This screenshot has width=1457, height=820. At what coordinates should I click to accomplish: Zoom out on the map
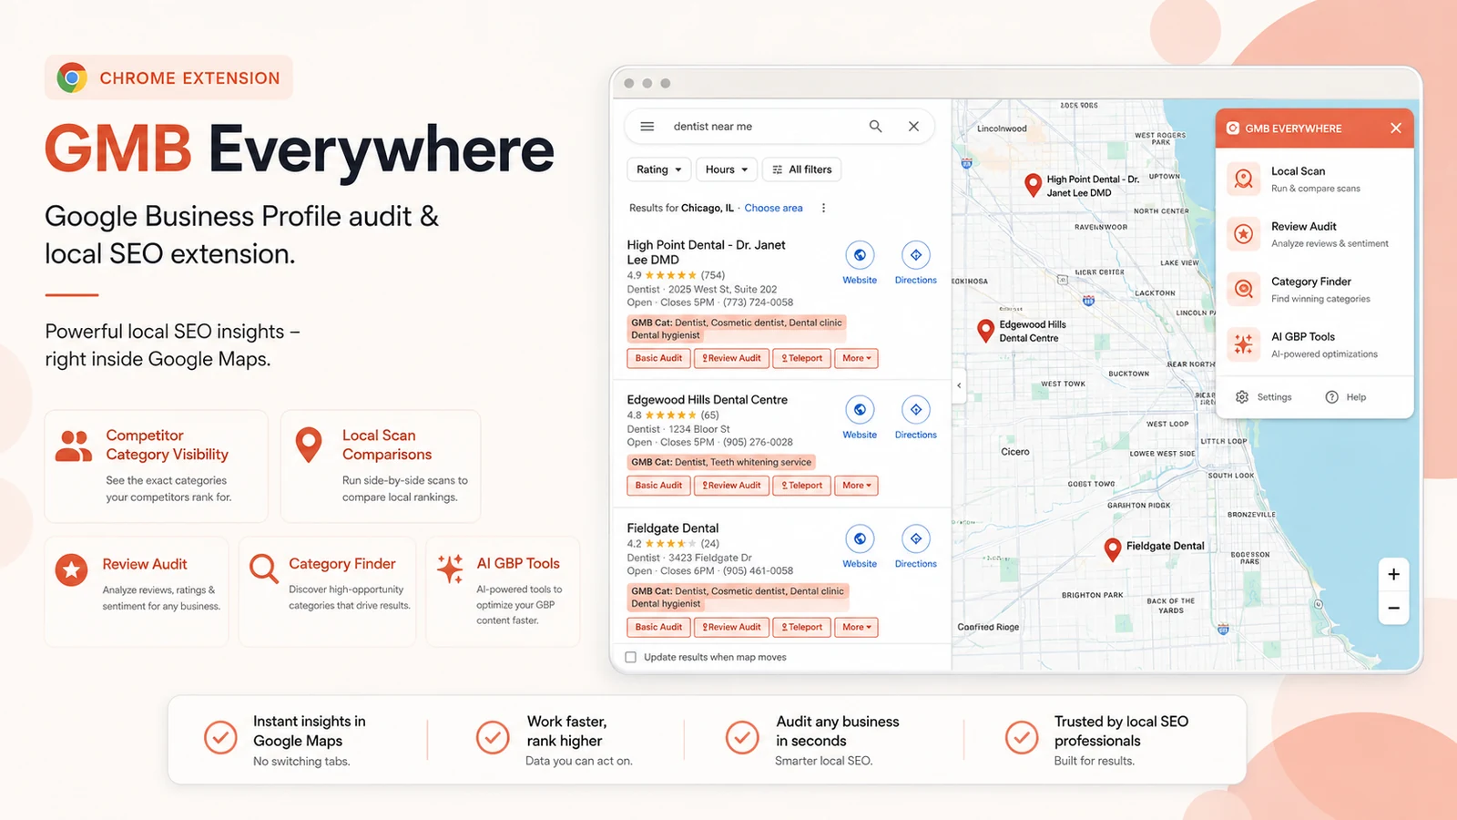(1393, 608)
